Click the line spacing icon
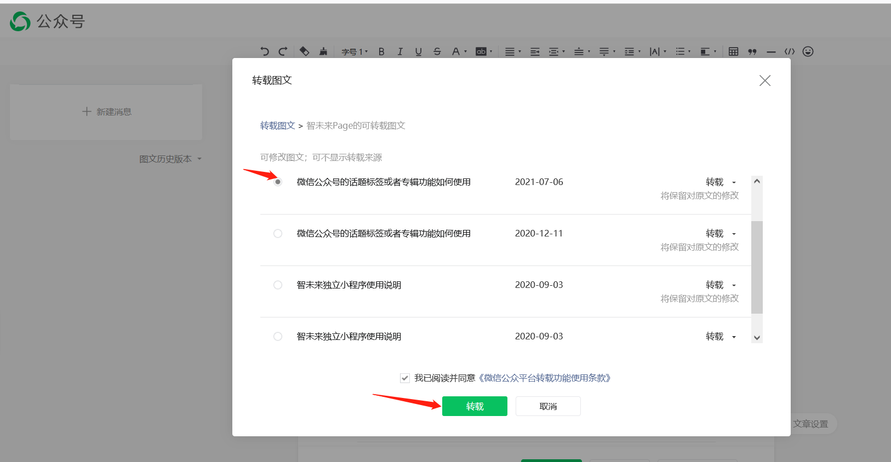Image resolution: width=891 pixels, height=462 pixels. click(x=629, y=51)
